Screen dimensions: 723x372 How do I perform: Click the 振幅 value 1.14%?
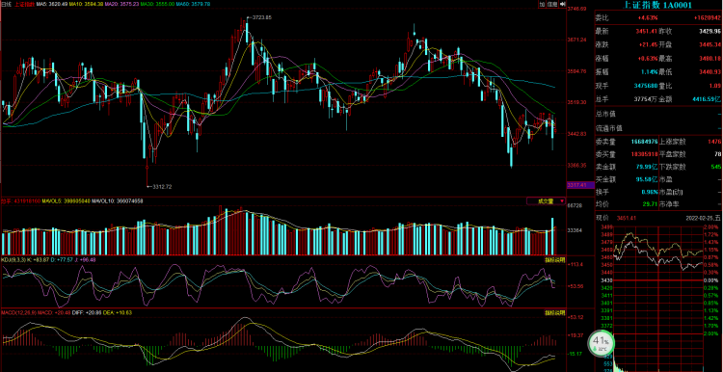pos(649,72)
